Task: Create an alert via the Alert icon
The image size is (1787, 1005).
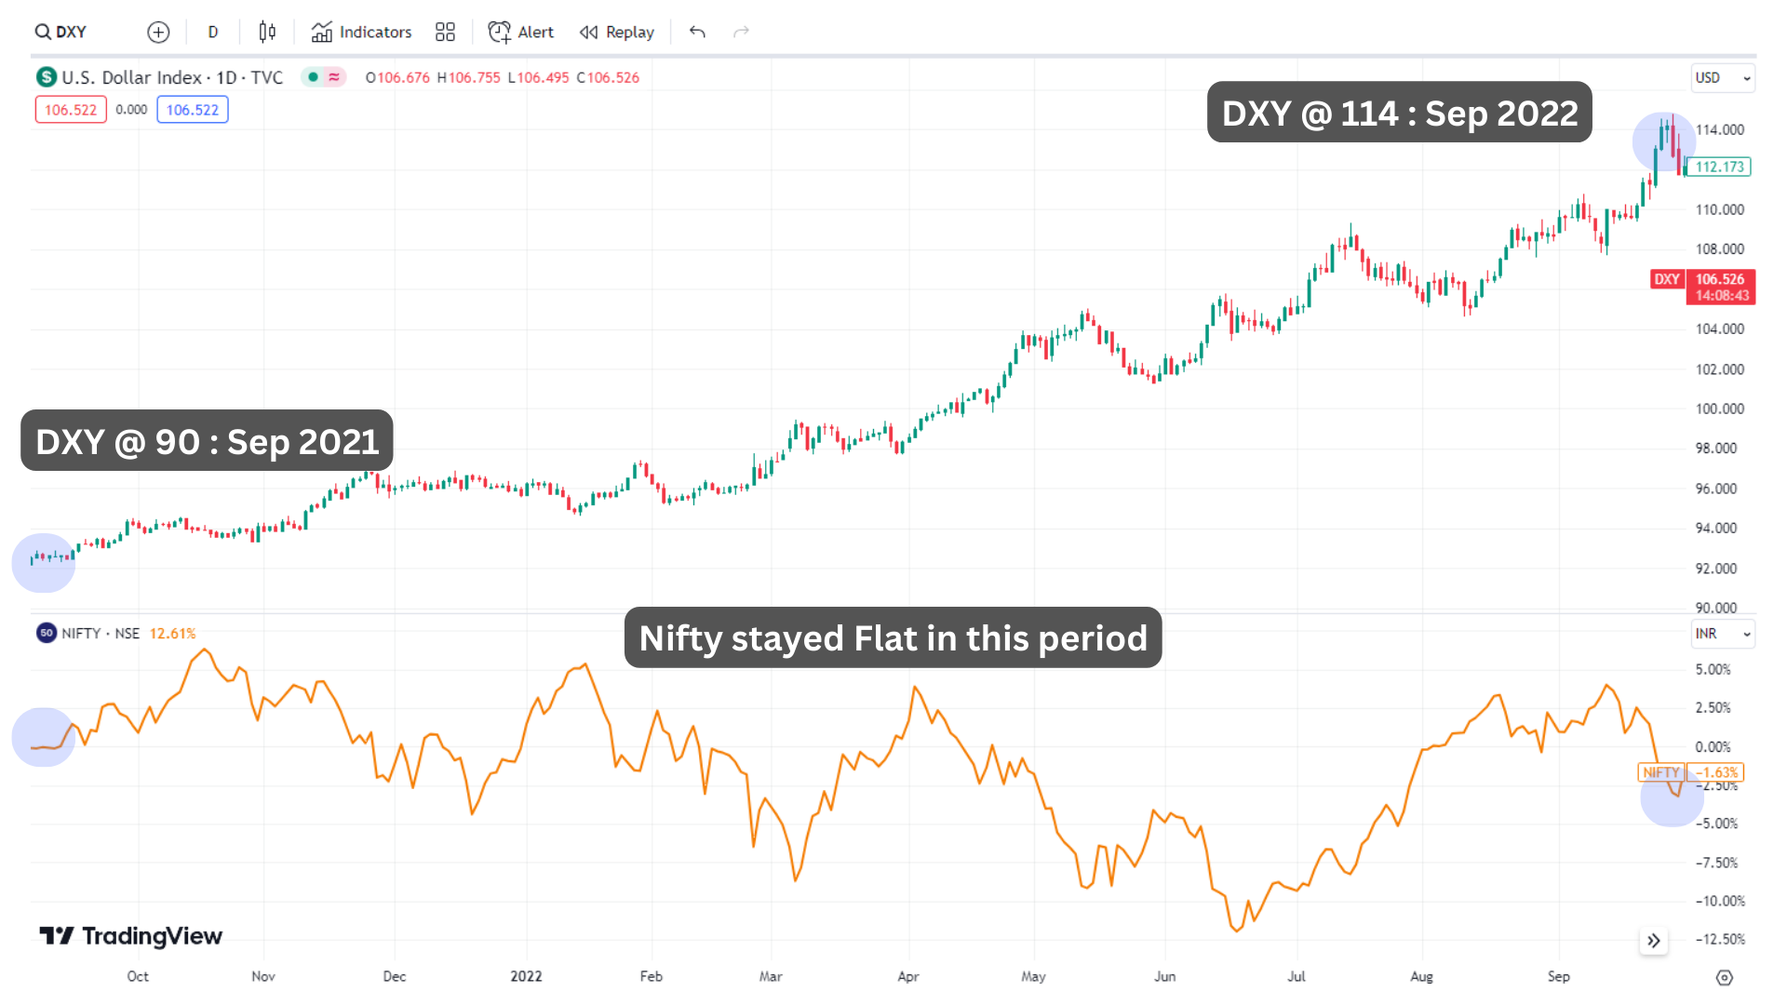Action: click(x=519, y=32)
